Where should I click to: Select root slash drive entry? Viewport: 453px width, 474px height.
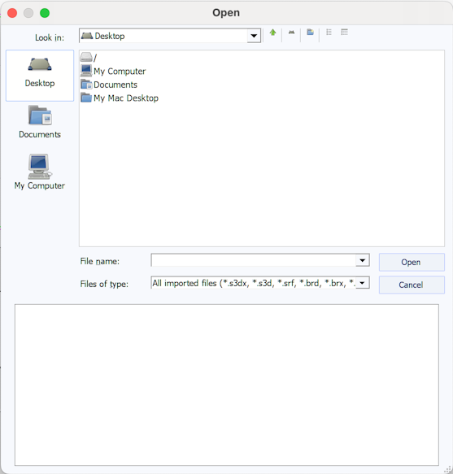pyautogui.click(x=89, y=57)
